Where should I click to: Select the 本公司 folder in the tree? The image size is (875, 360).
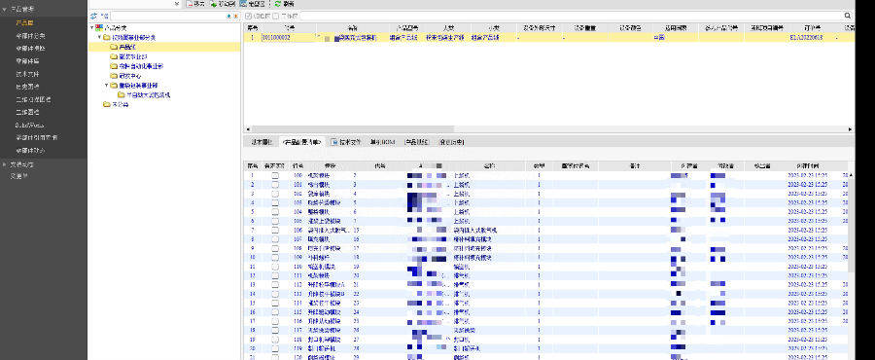point(121,104)
